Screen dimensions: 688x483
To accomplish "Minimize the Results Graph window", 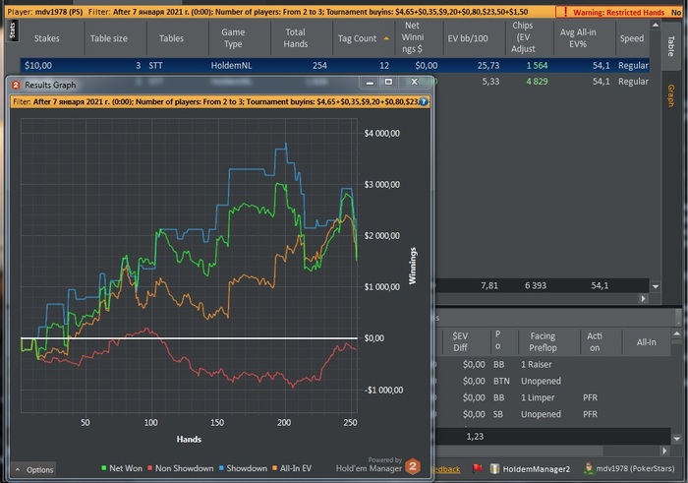I will [x=370, y=82].
